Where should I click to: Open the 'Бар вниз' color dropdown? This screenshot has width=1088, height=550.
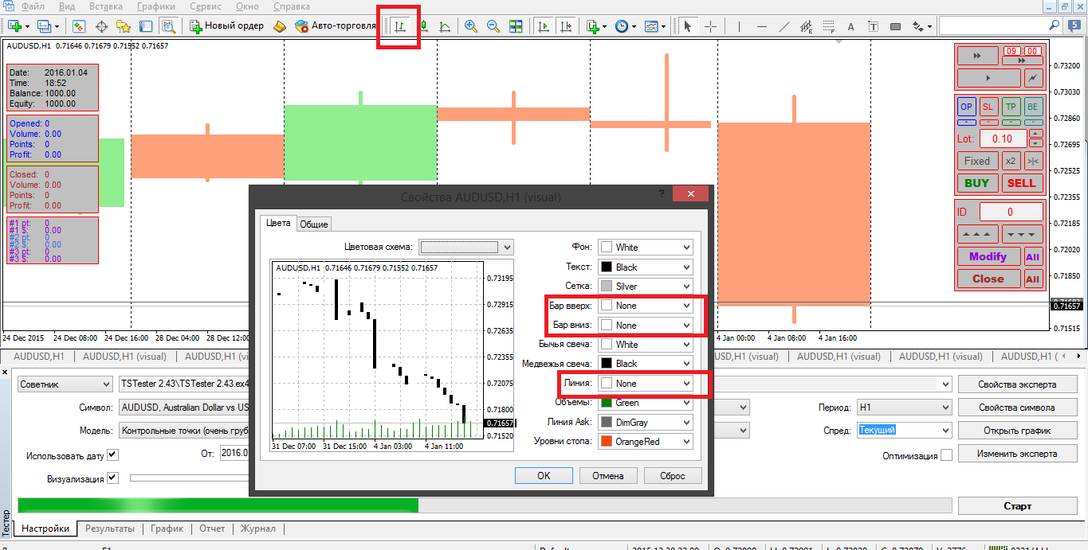point(645,325)
